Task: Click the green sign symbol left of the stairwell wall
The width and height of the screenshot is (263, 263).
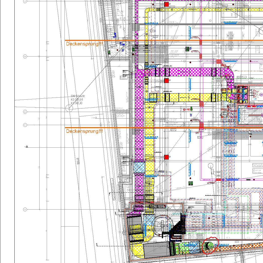Action: (x=109, y=52)
